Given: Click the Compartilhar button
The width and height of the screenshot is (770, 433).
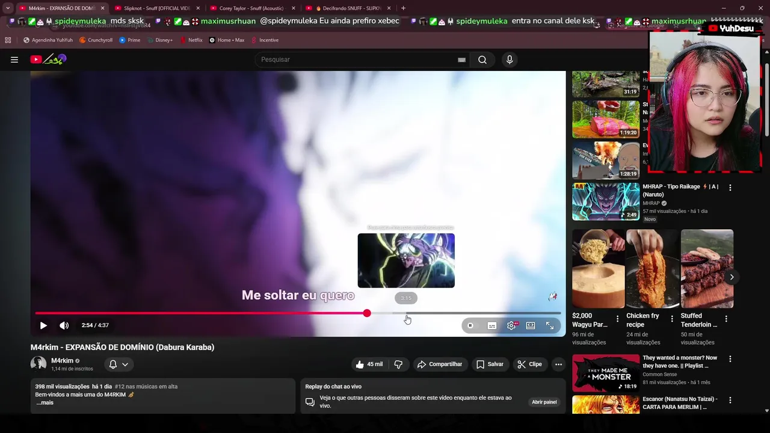Looking at the screenshot, I should [440, 364].
